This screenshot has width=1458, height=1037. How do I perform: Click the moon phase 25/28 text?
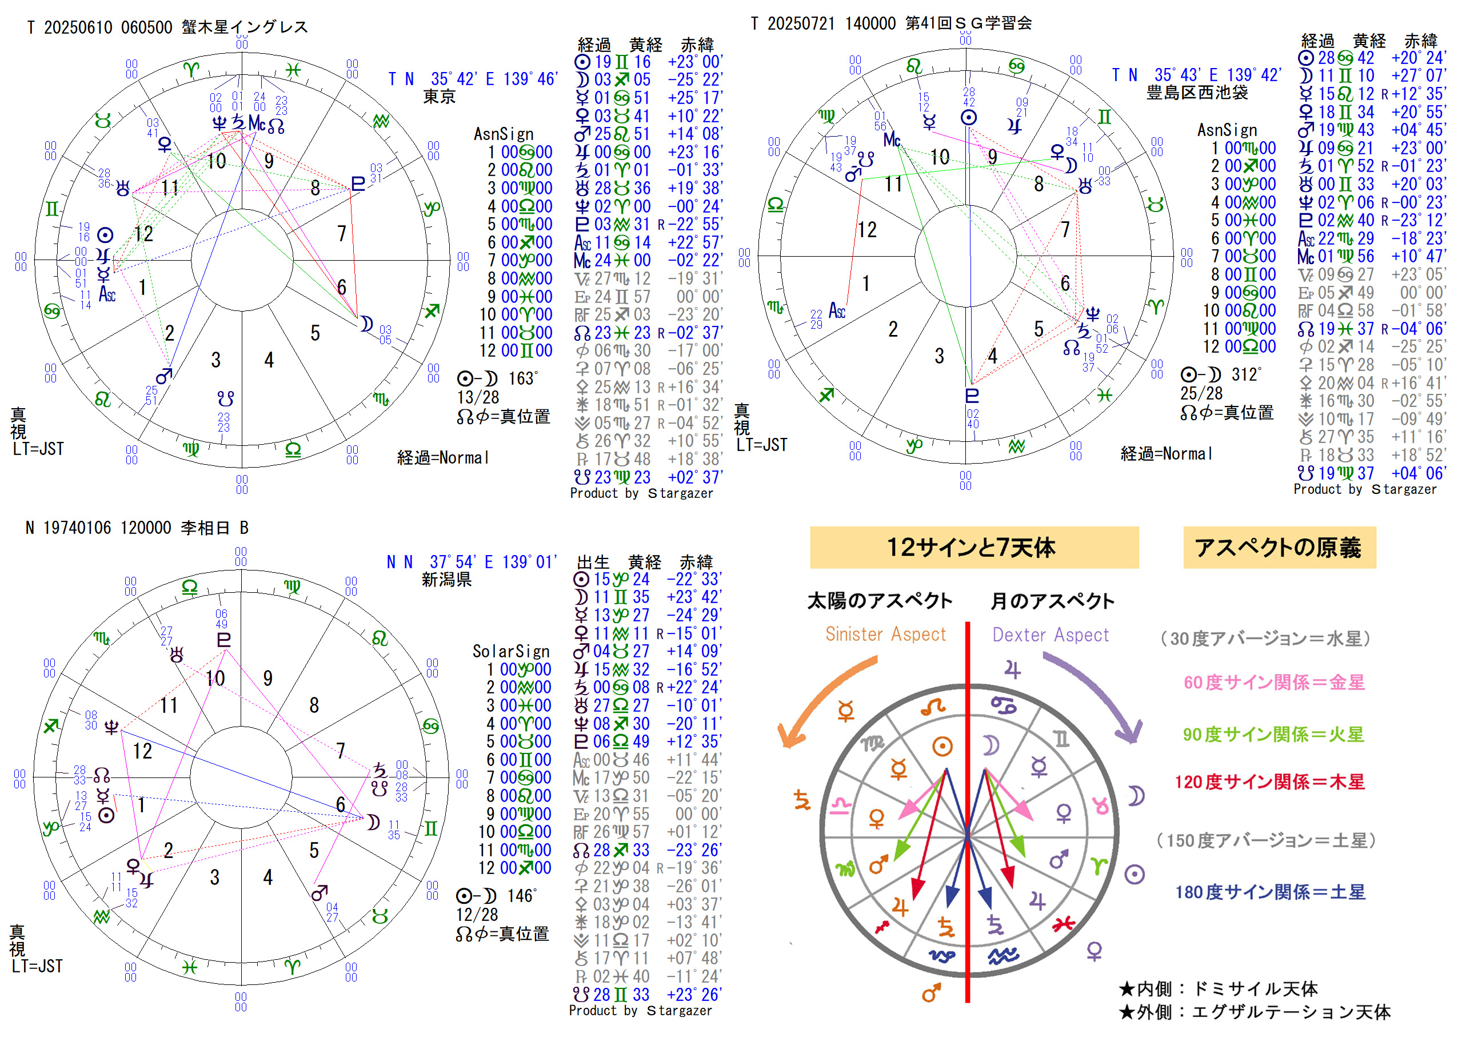(1201, 393)
